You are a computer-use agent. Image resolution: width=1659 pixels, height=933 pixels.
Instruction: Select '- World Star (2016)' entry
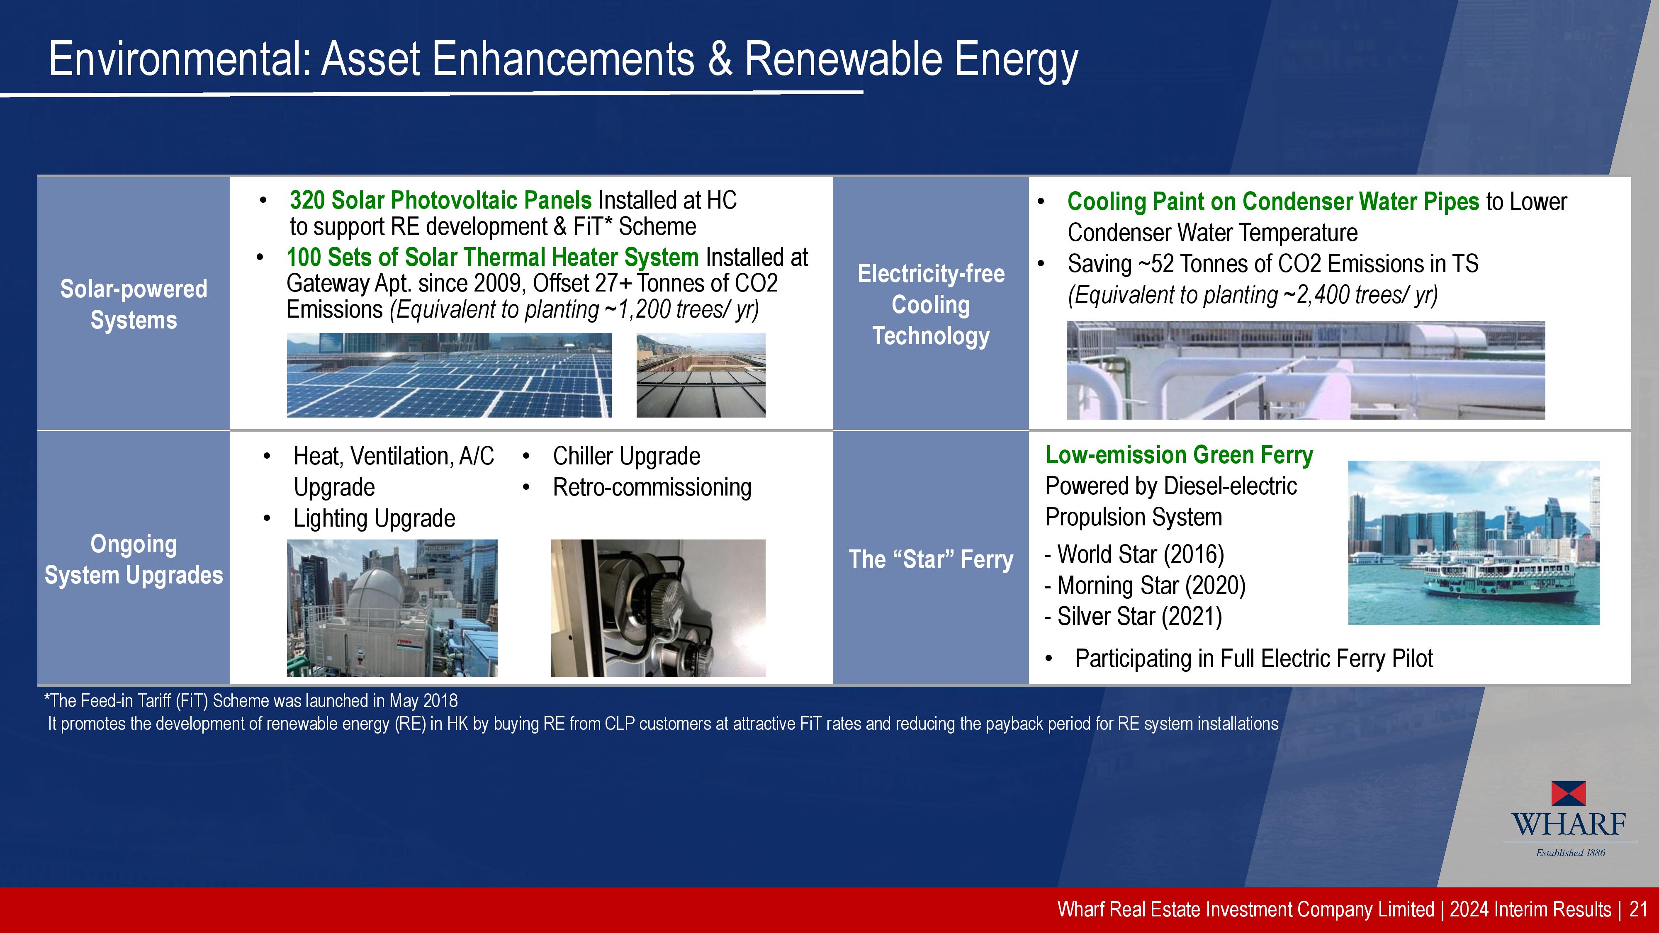[1134, 554]
